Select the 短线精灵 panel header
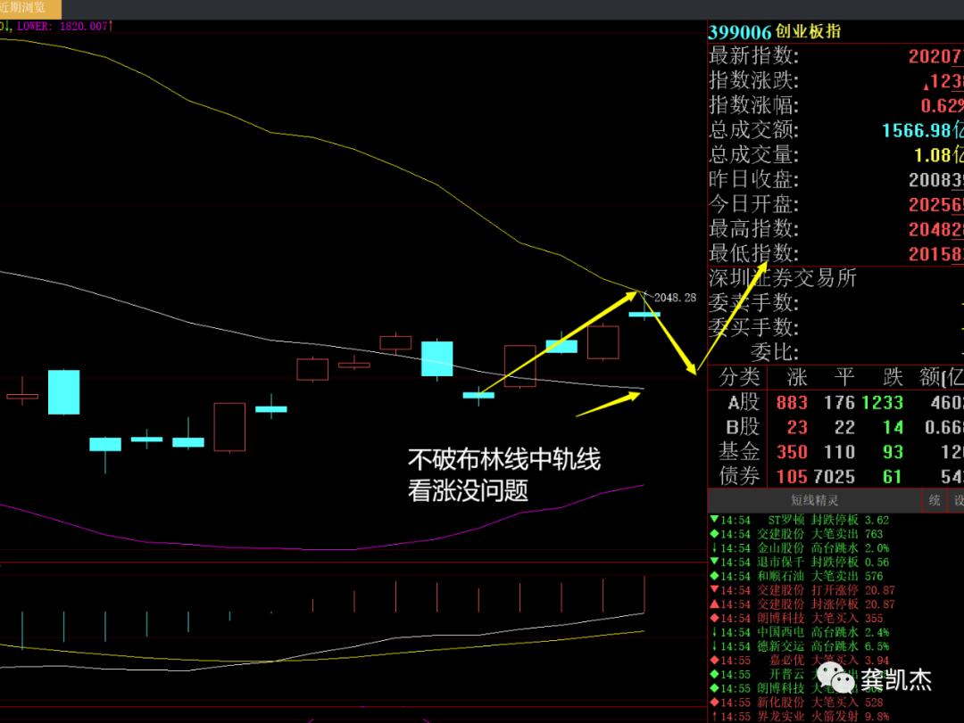The width and height of the screenshot is (964, 723). [x=814, y=501]
